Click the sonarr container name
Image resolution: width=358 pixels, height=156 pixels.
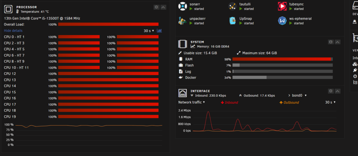pyautogui.click(x=195, y=4)
